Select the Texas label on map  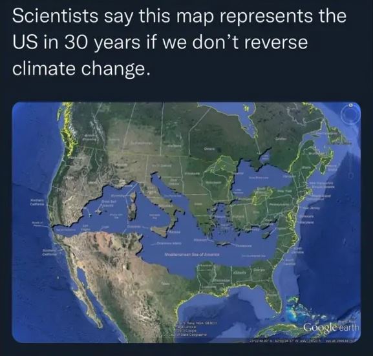(x=165, y=284)
